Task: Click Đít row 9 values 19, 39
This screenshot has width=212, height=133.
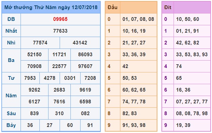Action: pyautogui.click(x=183, y=125)
